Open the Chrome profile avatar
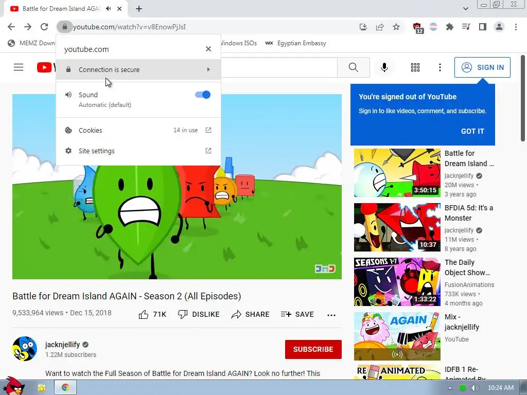Viewport: 527px width, 395px height. coord(499,27)
